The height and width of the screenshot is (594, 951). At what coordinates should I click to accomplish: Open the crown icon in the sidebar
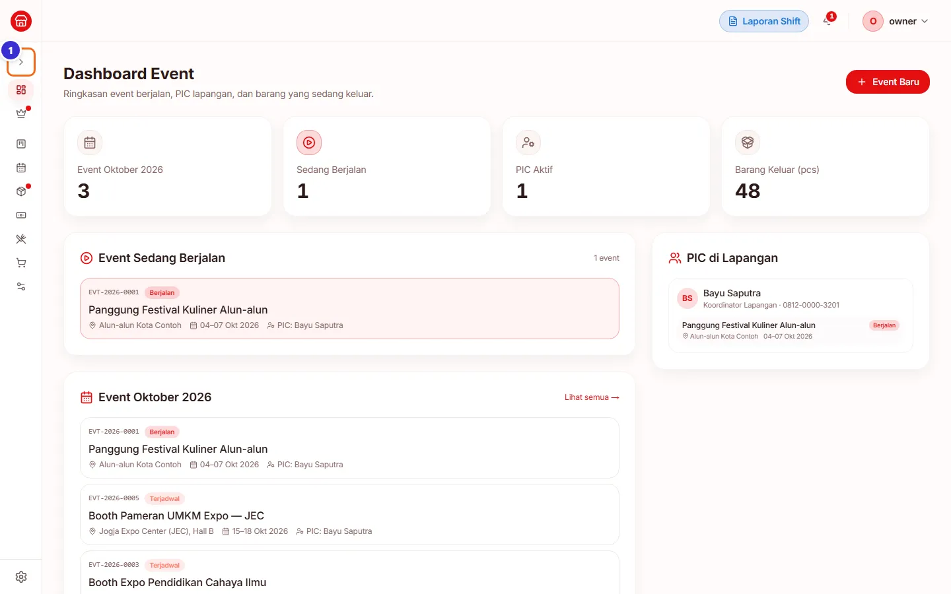click(x=21, y=114)
